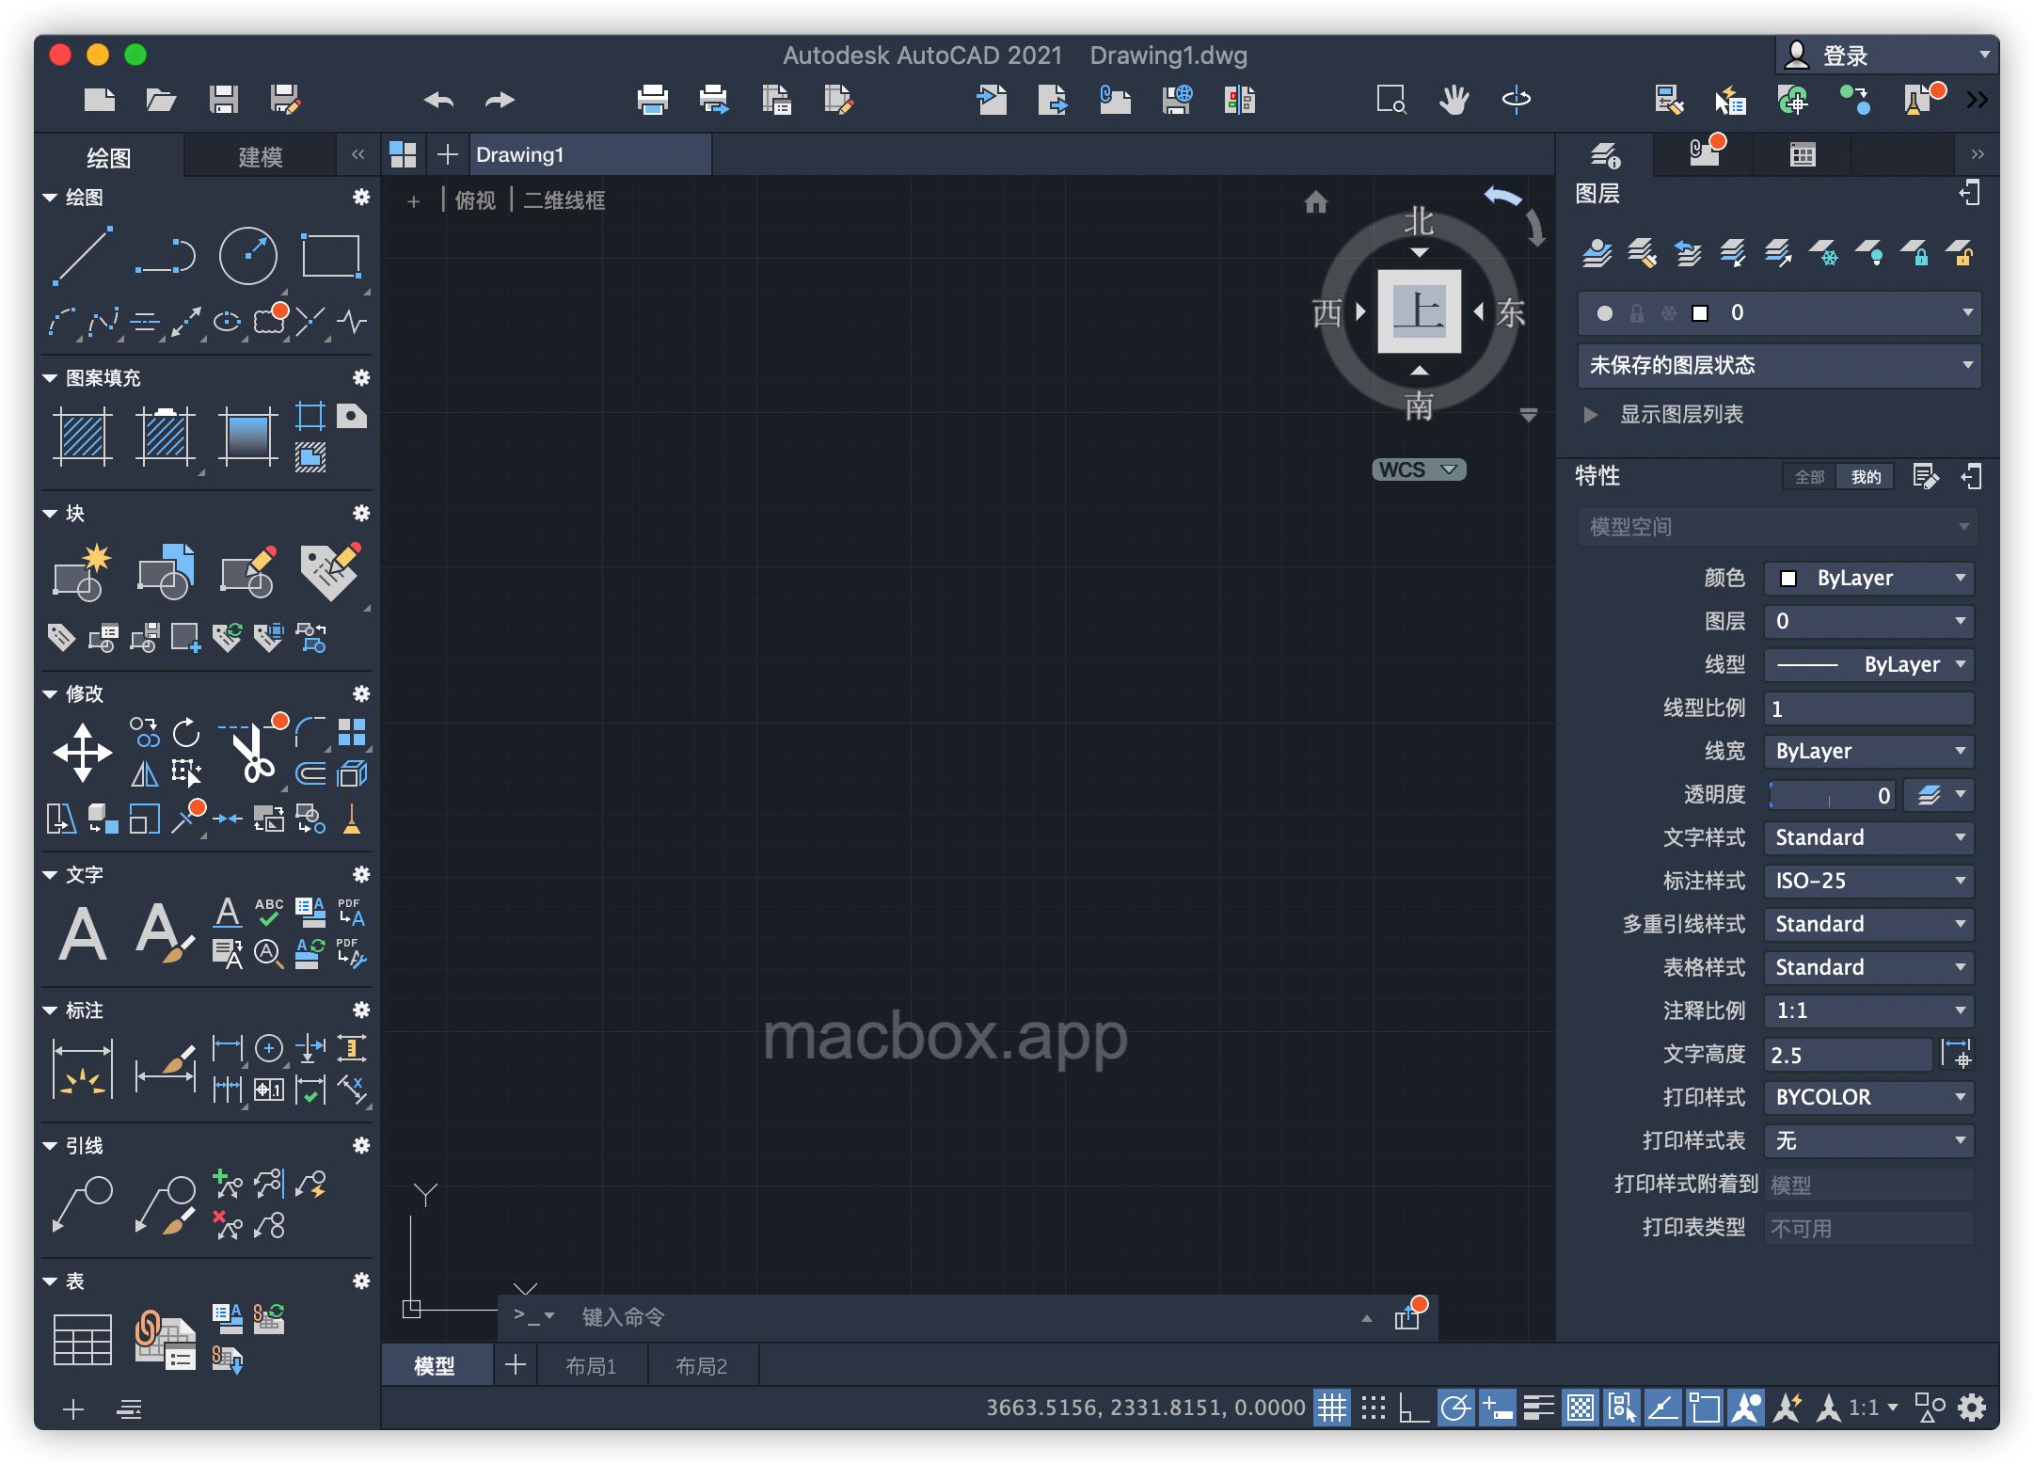Run the text spell check tool
Screen dimensions: 2034x1464
pos(269,912)
